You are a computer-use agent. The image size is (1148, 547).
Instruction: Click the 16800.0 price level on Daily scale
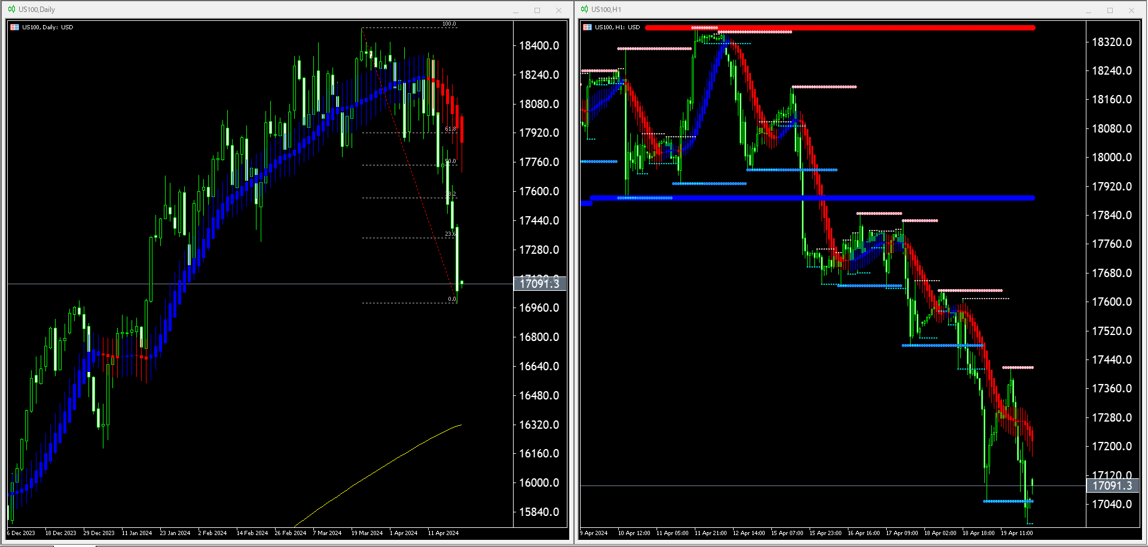539,337
